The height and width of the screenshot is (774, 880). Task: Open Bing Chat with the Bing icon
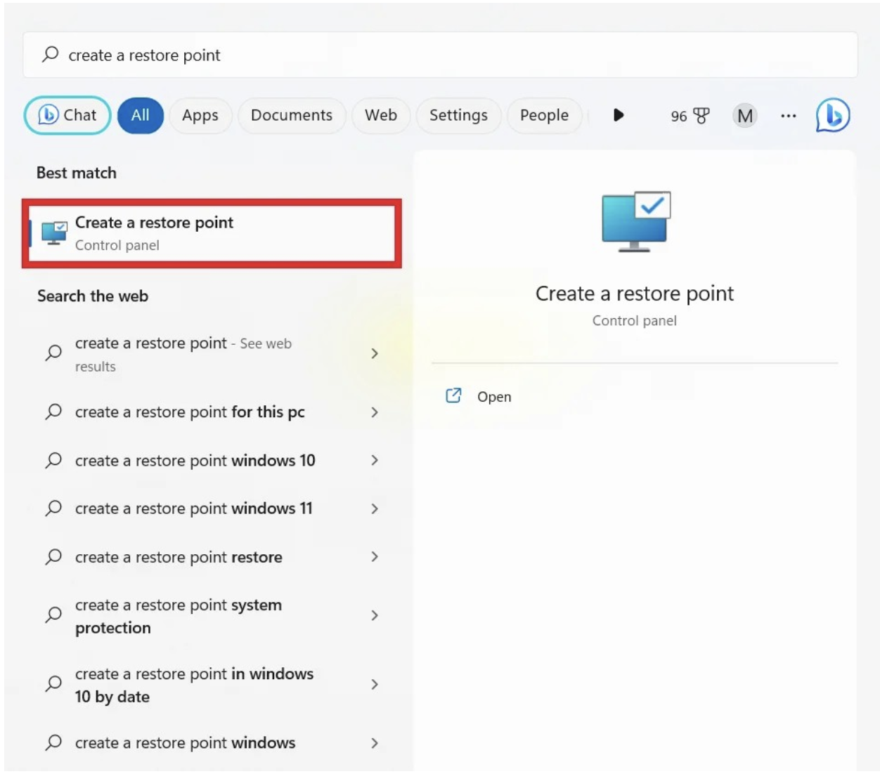tap(832, 116)
